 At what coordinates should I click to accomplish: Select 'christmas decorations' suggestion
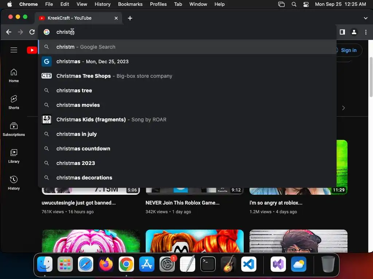point(187,177)
